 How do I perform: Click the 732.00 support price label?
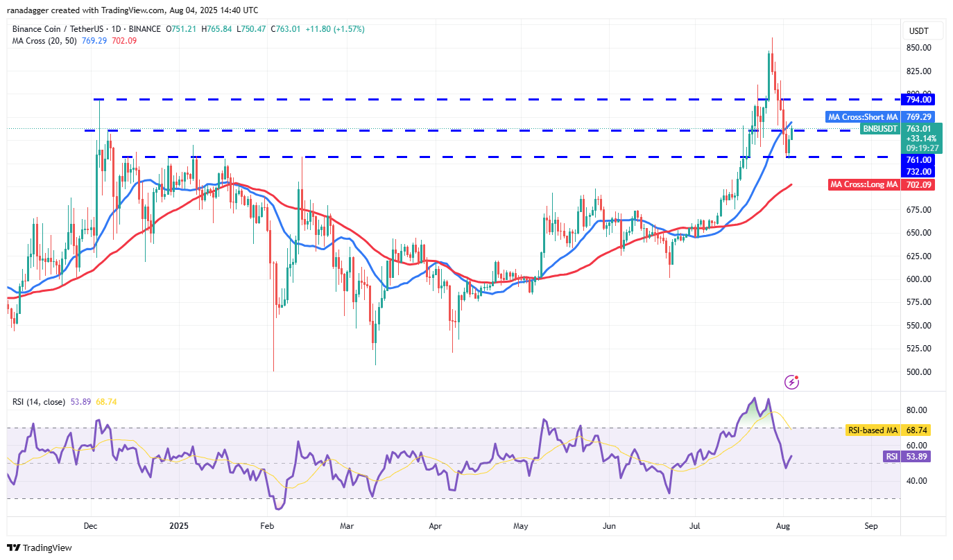tap(918, 172)
